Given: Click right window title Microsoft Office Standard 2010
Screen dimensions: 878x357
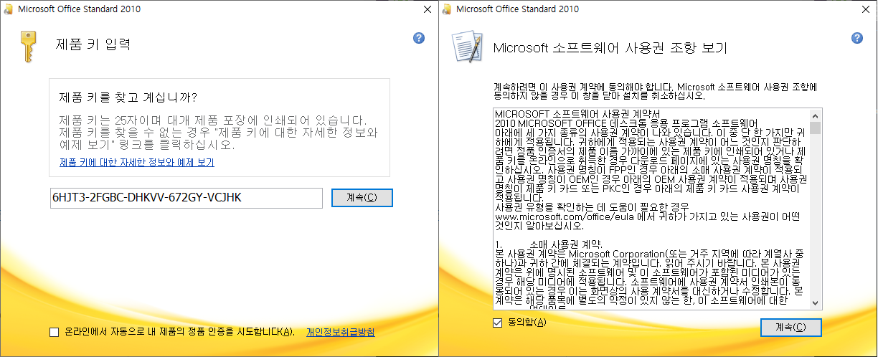Looking at the screenshot, I should click(x=518, y=9).
